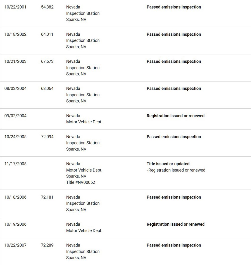Click 'Passed emissions inspection' in the 10/18/2006 row
Viewport: 251px width, 265px height.
pyautogui.click(x=174, y=197)
